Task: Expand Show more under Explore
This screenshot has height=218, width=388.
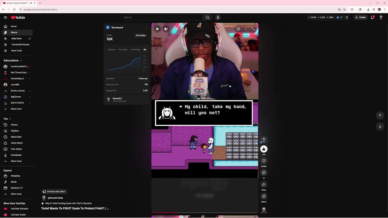Action: [18, 194]
